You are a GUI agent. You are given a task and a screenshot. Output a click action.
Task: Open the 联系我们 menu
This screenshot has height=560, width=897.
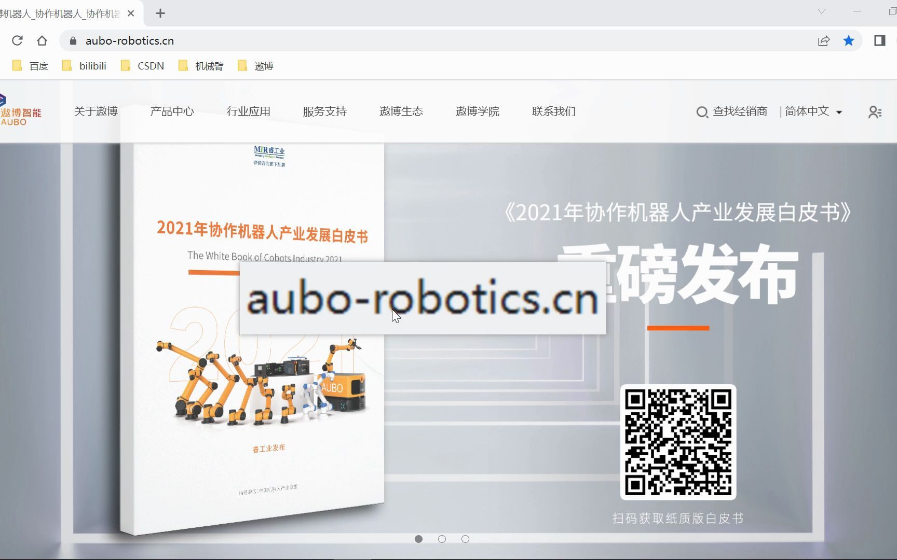[x=554, y=111]
